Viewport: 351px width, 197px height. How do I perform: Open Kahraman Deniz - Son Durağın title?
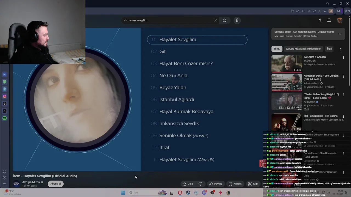coord(321,77)
